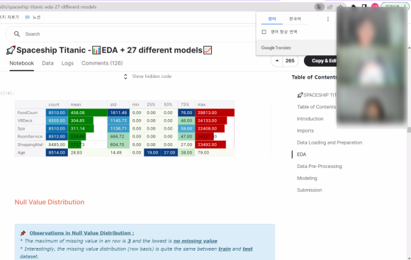Viewport: 411px width, 260px height.
Task: Click the count column header
Action: click(54, 105)
